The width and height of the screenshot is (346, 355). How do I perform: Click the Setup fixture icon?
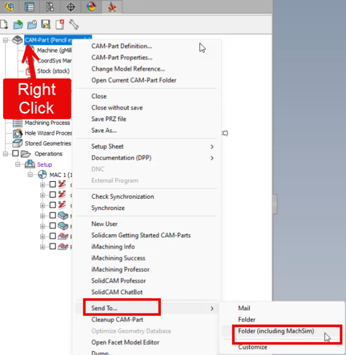[30, 164]
